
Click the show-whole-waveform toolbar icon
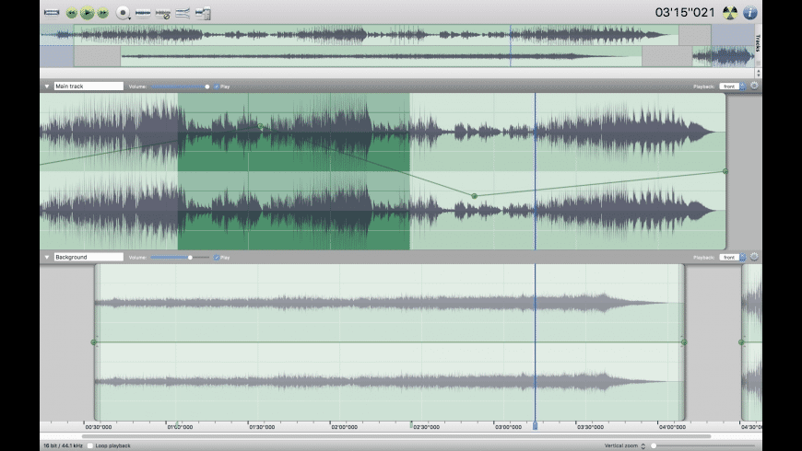[x=52, y=12]
